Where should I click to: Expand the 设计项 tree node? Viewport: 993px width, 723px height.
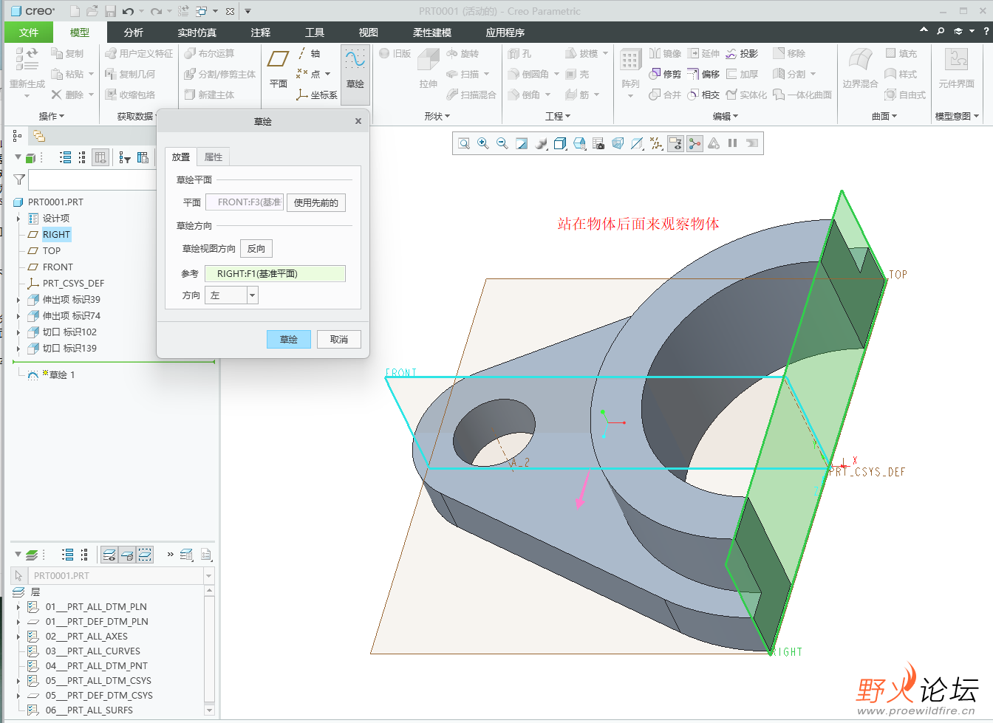pos(18,219)
